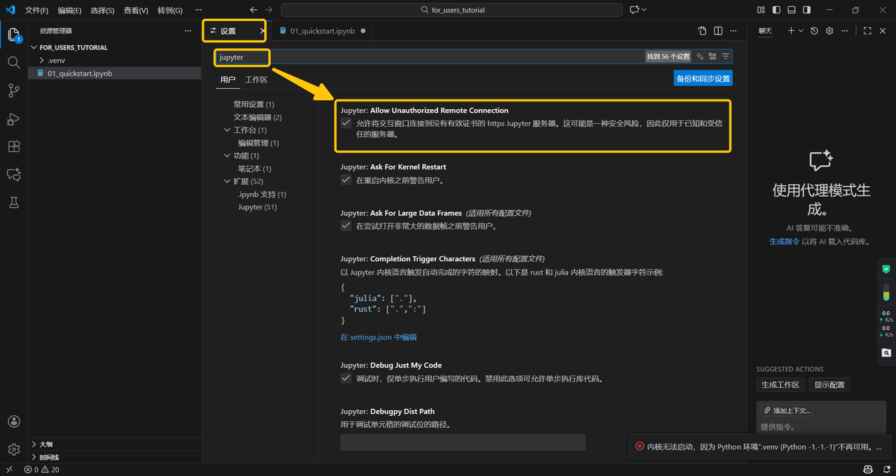Click the 备份和同步设置 button
The width and height of the screenshot is (896, 476).
point(703,78)
